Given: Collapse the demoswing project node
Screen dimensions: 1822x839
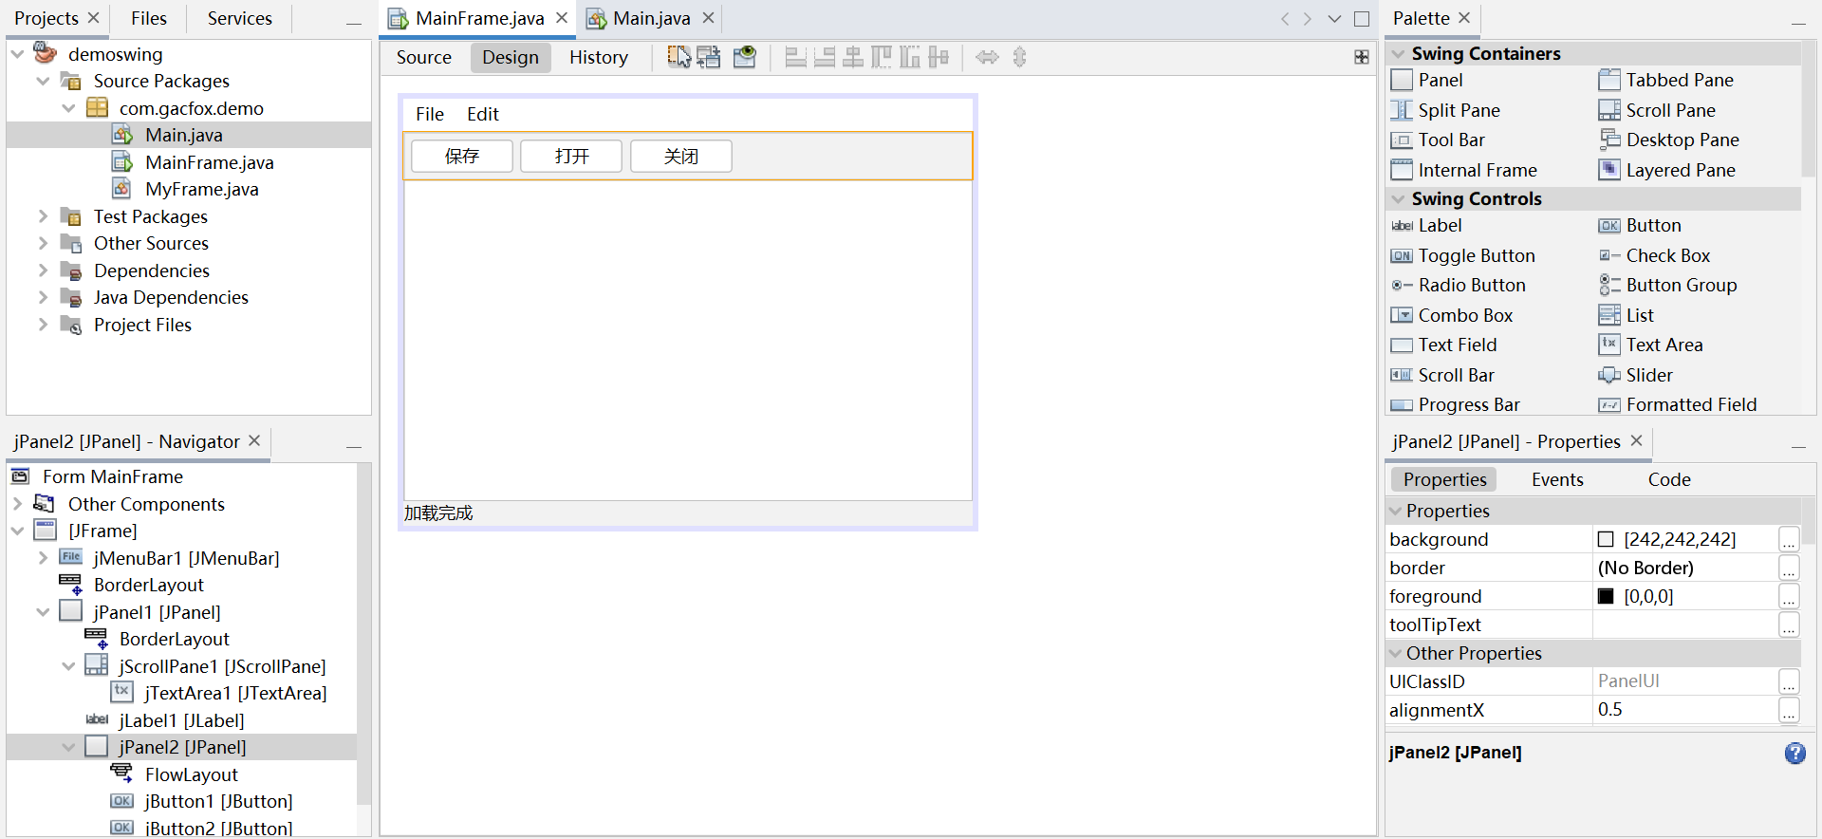Looking at the screenshot, I should click(17, 54).
